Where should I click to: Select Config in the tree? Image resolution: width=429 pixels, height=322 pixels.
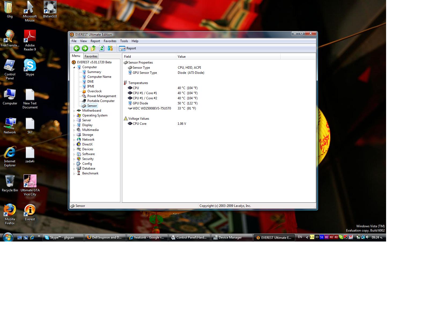[x=87, y=164]
